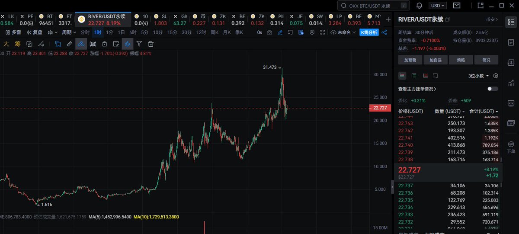The image size is (519, 234).
Task: Click the 简况 overview button
Action: [486, 60]
